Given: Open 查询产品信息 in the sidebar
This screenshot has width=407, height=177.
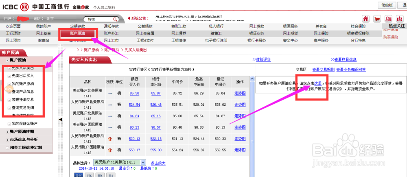Looking at the screenshot, I should pos(23,92).
